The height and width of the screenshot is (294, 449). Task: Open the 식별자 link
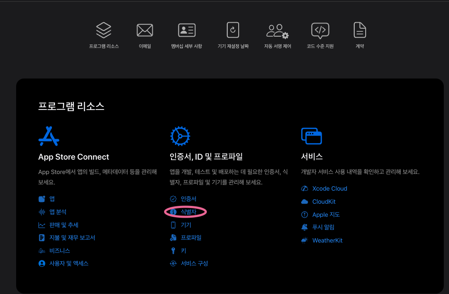coord(189,212)
